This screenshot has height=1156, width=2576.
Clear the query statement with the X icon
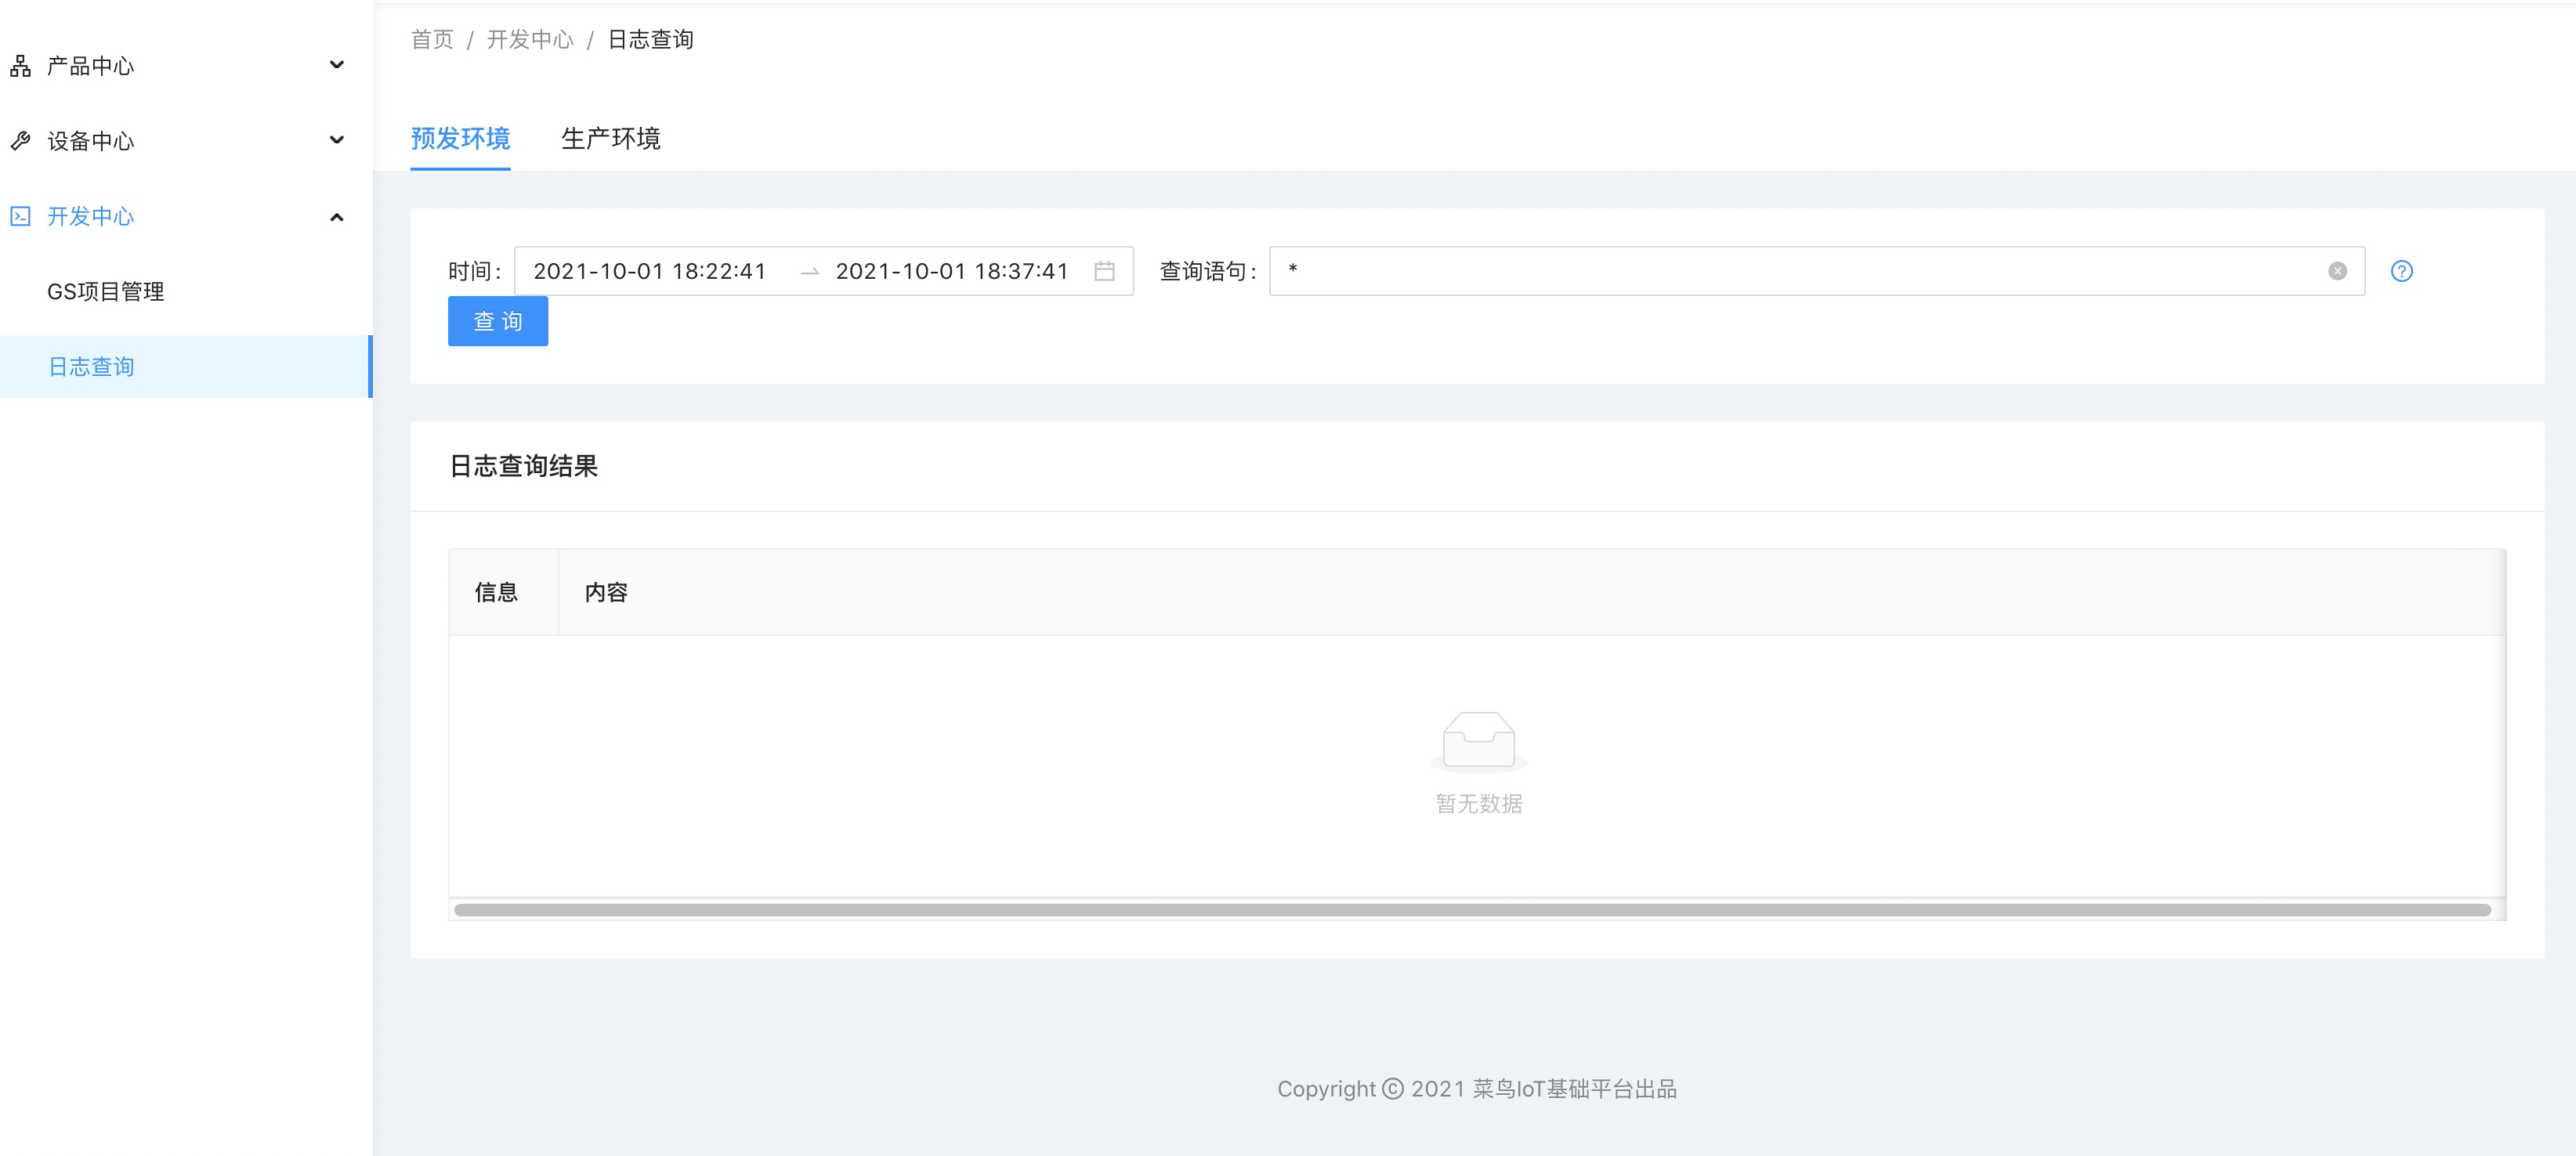pyautogui.click(x=2337, y=271)
